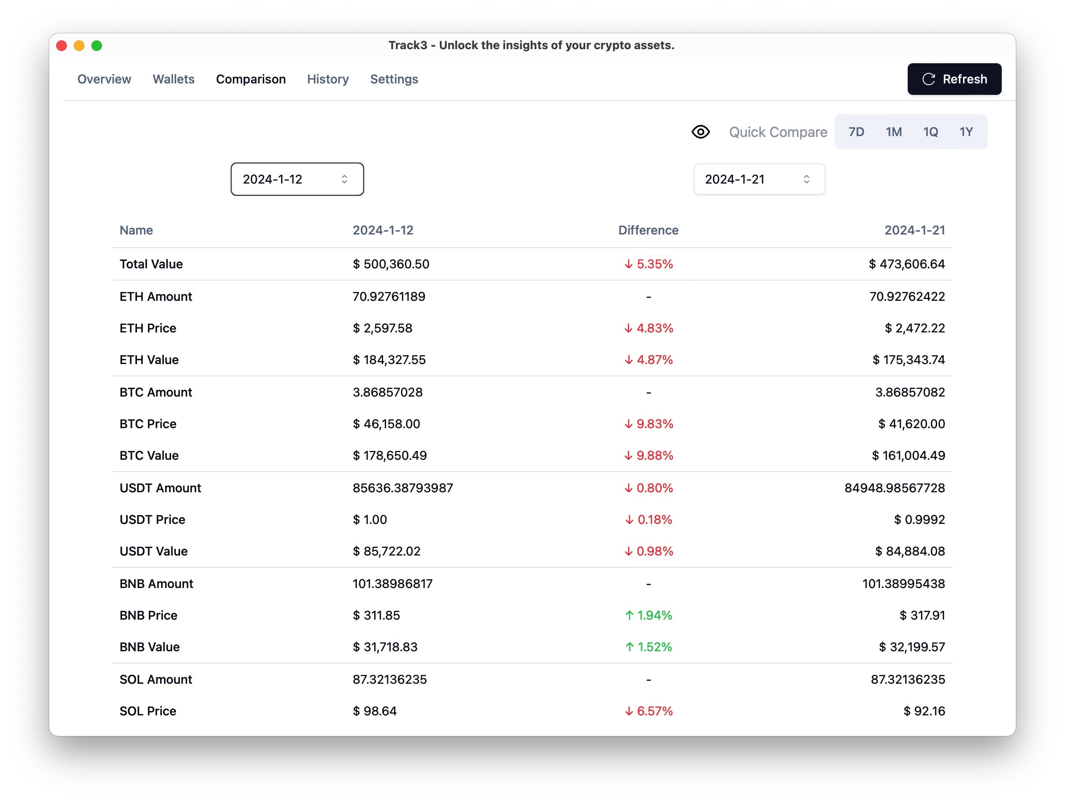The height and width of the screenshot is (801, 1065).
Task: Click the green up arrow beside 1.52%
Action: click(629, 647)
